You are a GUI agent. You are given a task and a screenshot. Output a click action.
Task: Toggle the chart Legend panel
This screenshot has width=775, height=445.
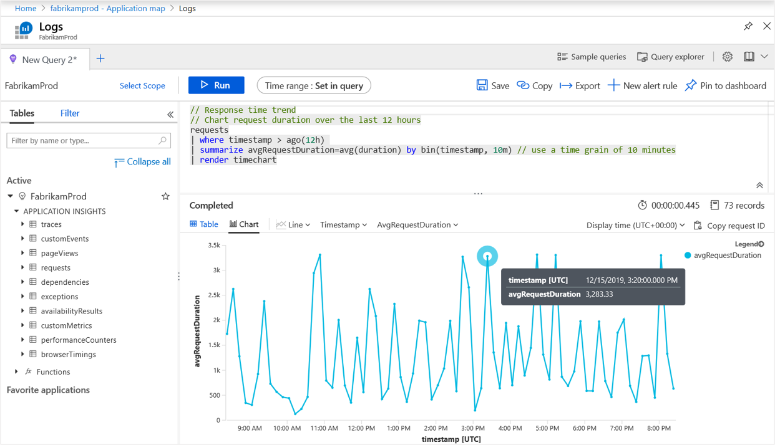[x=749, y=244]
